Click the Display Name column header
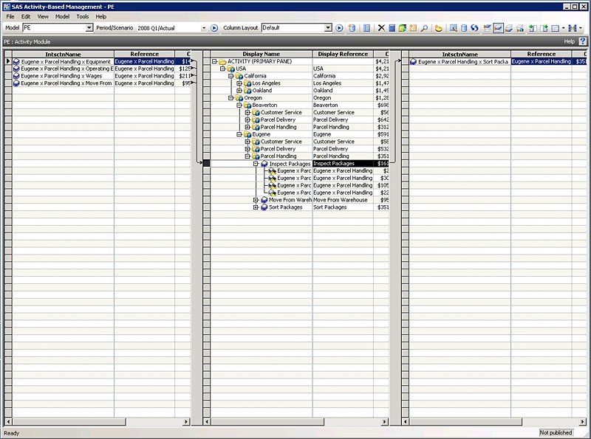Image resolution: width=591 pixels, height=439 pixels. point(262,54)
